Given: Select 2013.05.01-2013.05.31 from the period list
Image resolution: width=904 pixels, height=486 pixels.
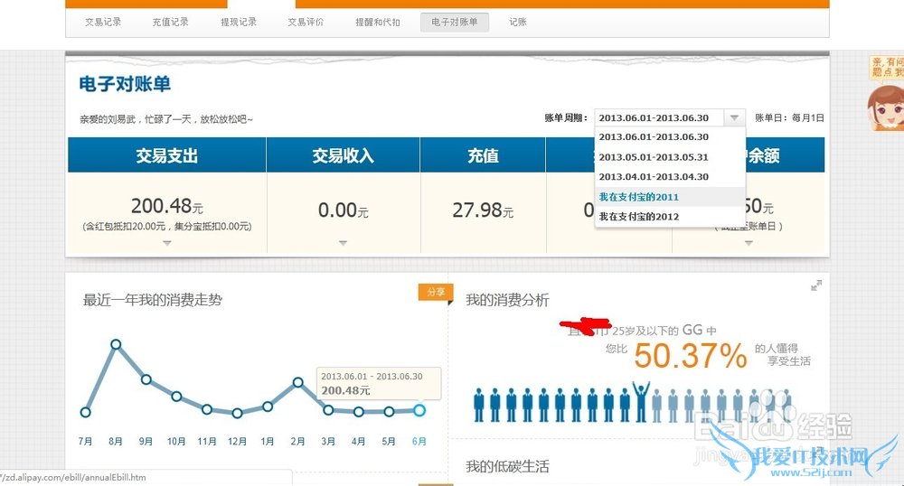Looking at the screenshot, I should pos(653,157).
